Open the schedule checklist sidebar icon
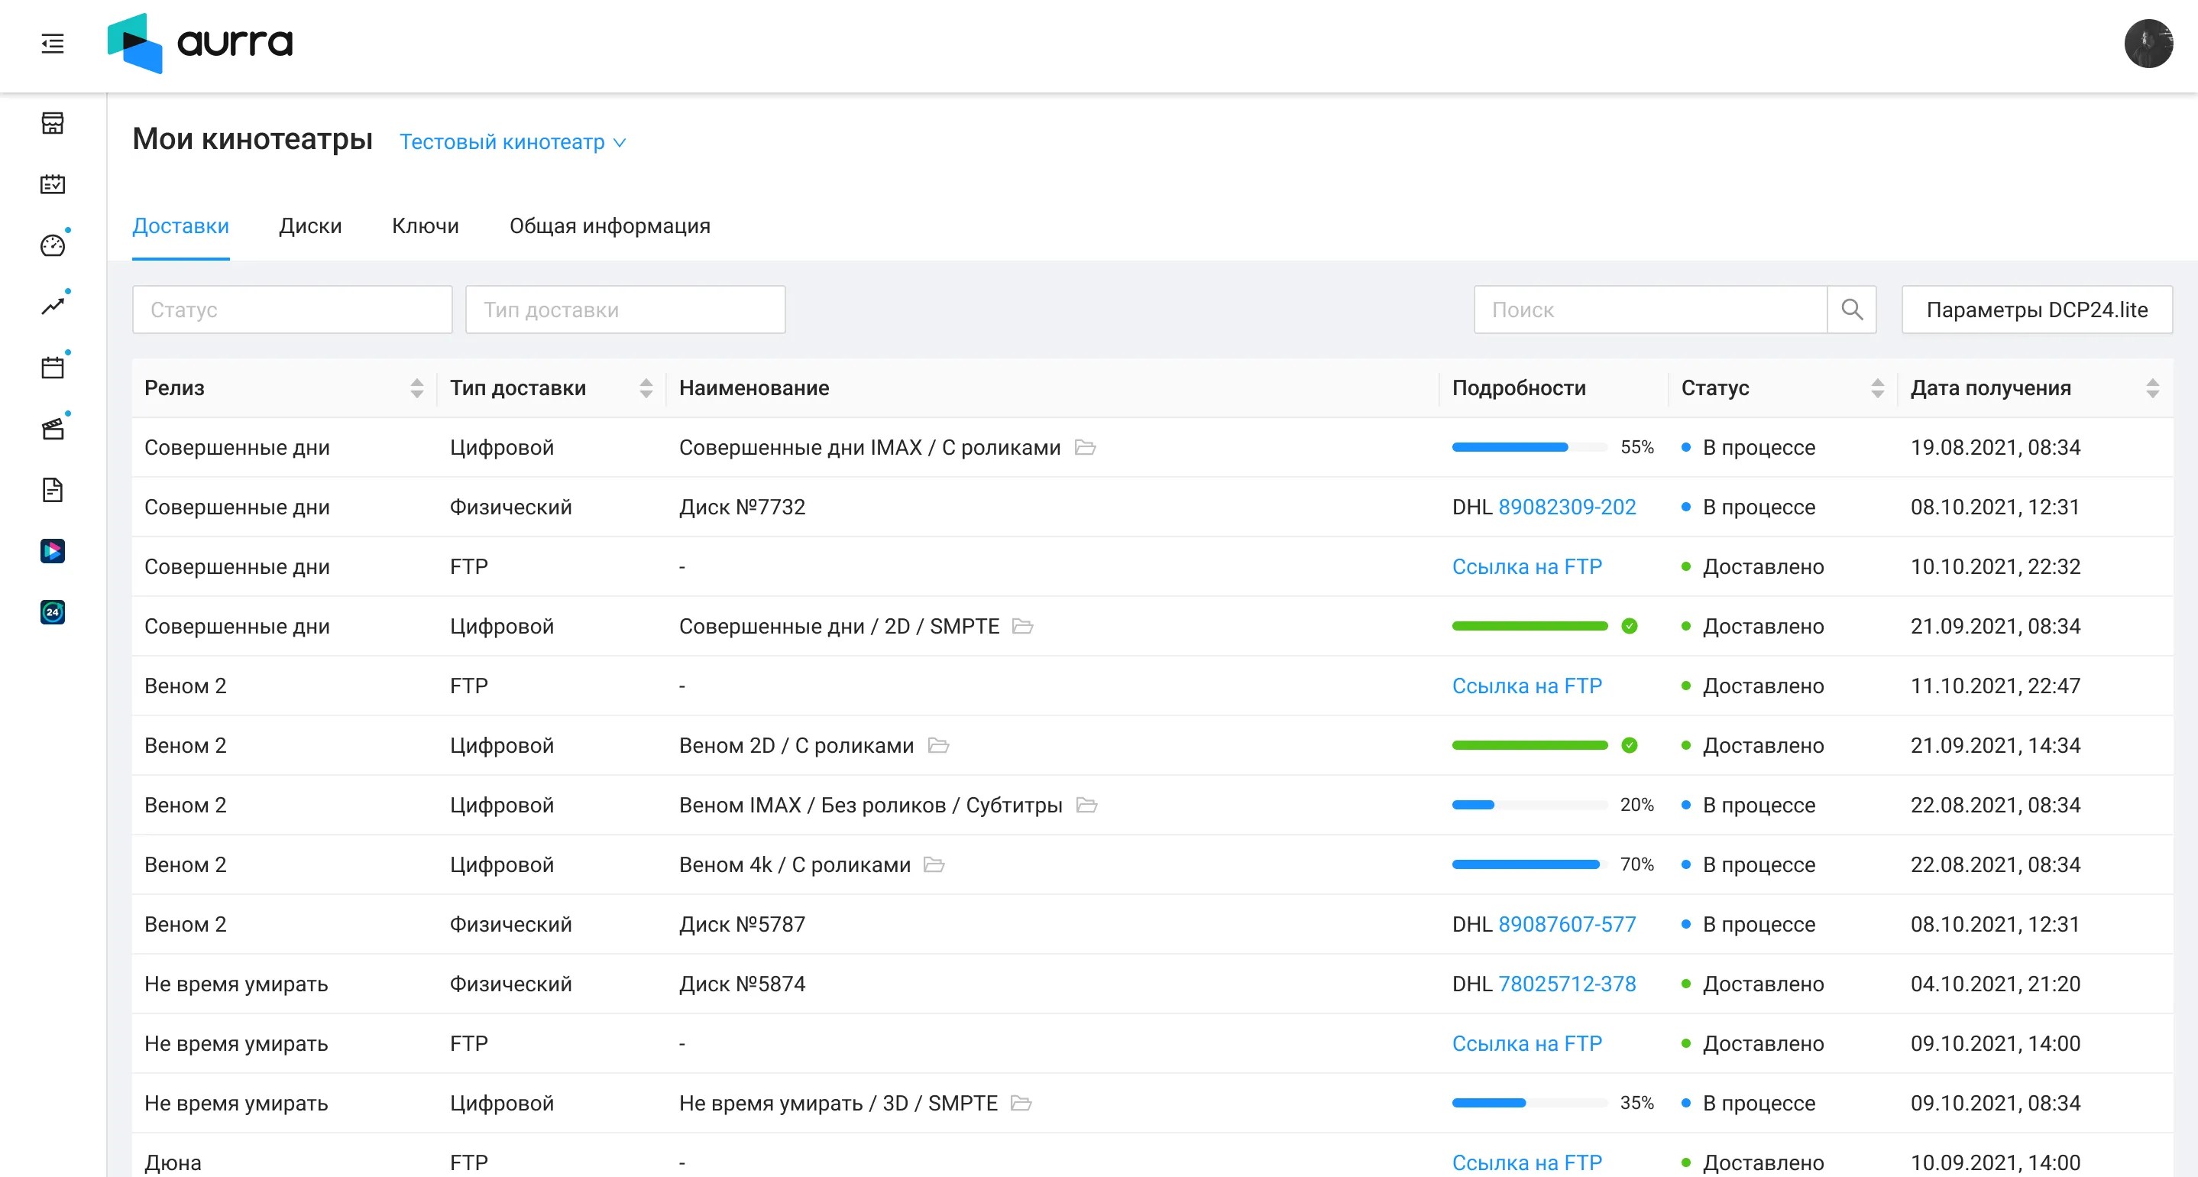The height and width of the screenshot is (1177, 2198). (53, 184)
